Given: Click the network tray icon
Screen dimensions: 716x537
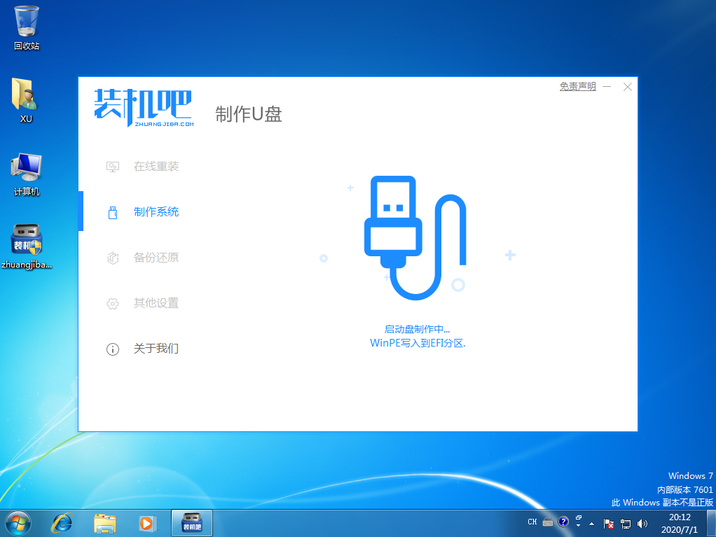Looking at the screenshot, I should pos(626,523).
